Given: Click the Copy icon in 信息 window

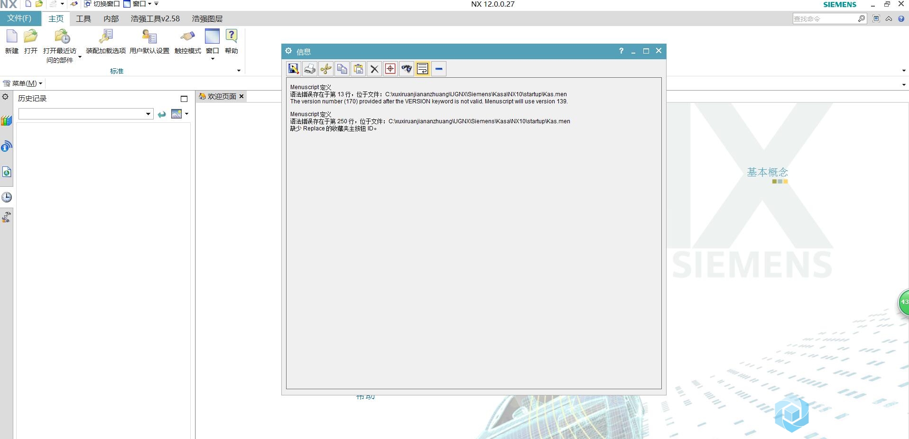Looking at the screenshot, I should pyautogui.click(x=342, y=69).
